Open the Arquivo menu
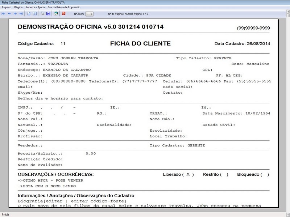The width and height of the screenshot is (290, 217). click(6, 7)
